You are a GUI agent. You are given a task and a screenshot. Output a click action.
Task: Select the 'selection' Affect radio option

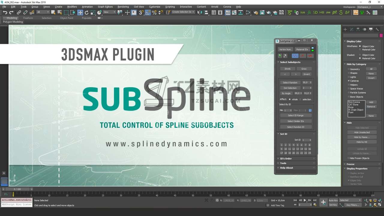[x=300, y=99]
